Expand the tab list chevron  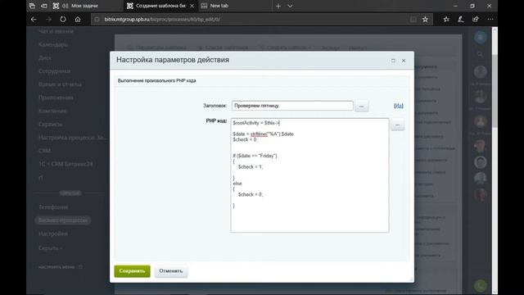(x=290, y=6)
